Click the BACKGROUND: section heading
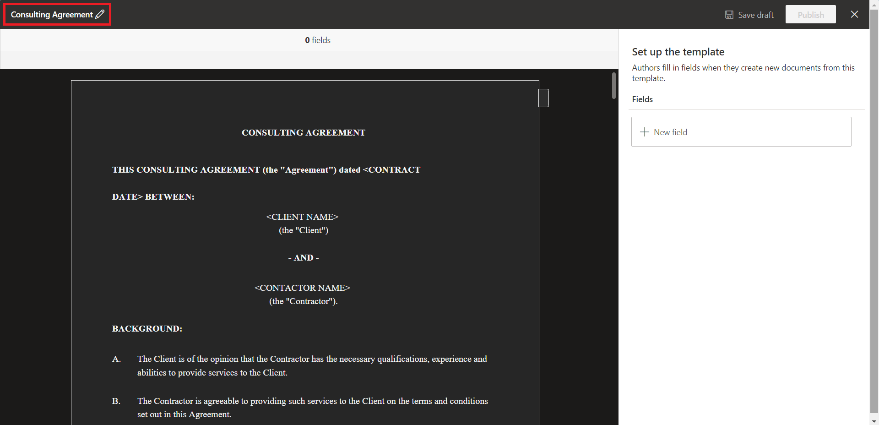The width and height of the screenshot is (879, 425). [x=147, y=328]
